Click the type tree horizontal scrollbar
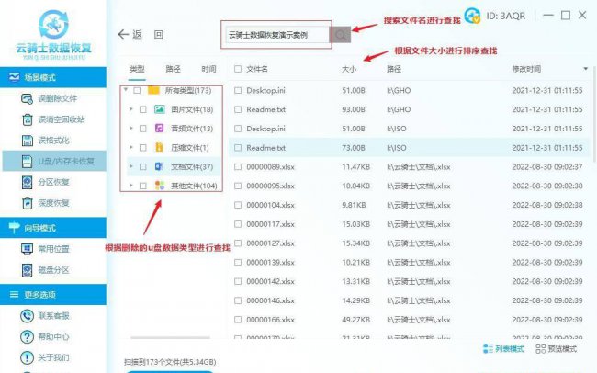This screenshot has width=597, height=373. tap(170, 337)
